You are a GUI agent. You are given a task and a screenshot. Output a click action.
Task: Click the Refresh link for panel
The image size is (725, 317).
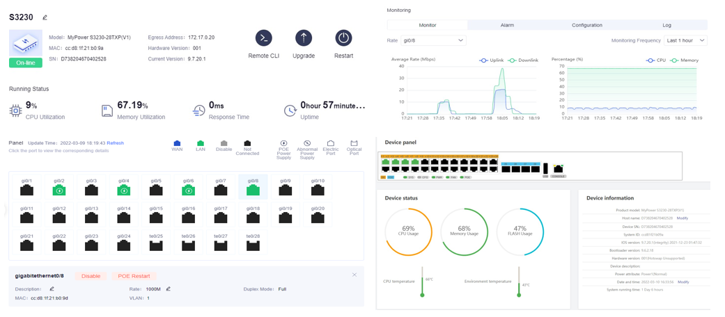[x=115, y=143]
